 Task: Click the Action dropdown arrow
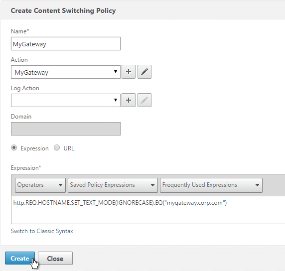pyautogui.click(x=116, y=72)
